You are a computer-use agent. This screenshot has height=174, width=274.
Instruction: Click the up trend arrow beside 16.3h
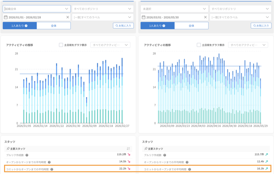267,169
